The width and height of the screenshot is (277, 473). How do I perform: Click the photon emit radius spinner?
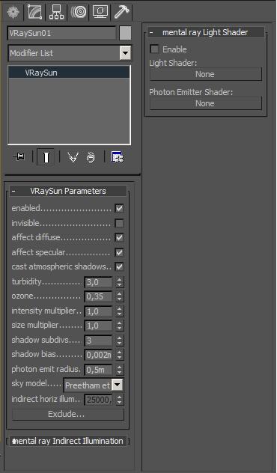coord(120,370)
